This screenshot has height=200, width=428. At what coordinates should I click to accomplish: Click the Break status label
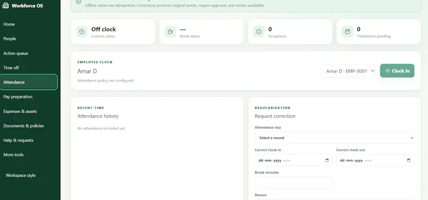(190, 36)
